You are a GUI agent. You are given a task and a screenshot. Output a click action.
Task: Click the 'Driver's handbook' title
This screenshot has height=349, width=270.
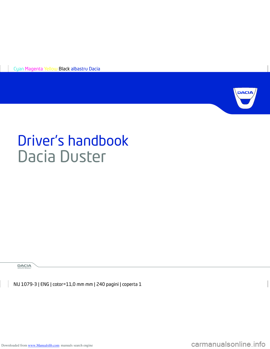click(73, 140)
